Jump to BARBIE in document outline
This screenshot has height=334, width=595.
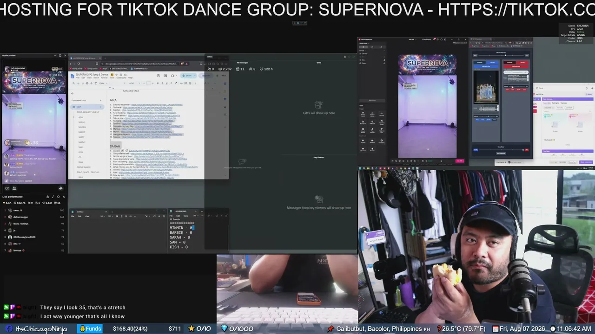[x=82, y=132]
